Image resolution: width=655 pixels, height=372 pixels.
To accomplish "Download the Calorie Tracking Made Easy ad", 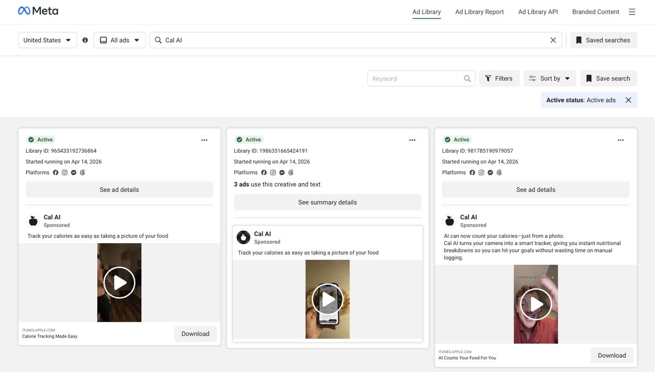I will 195,334.
